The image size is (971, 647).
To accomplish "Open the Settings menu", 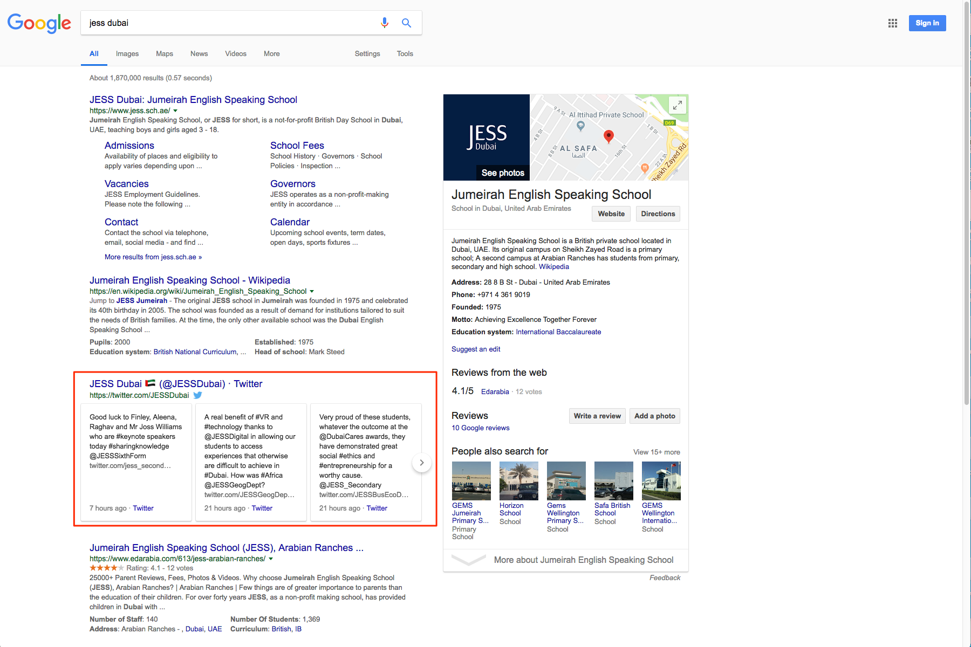I will (x=367, y=53).
